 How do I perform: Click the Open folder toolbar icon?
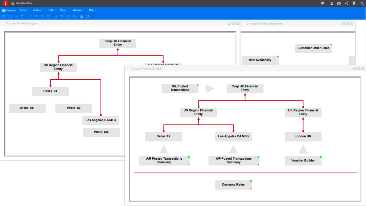pos(3,16)
